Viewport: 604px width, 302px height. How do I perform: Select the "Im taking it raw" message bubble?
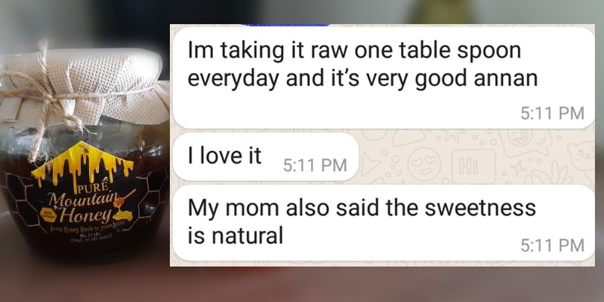click(x=384, y=78)
